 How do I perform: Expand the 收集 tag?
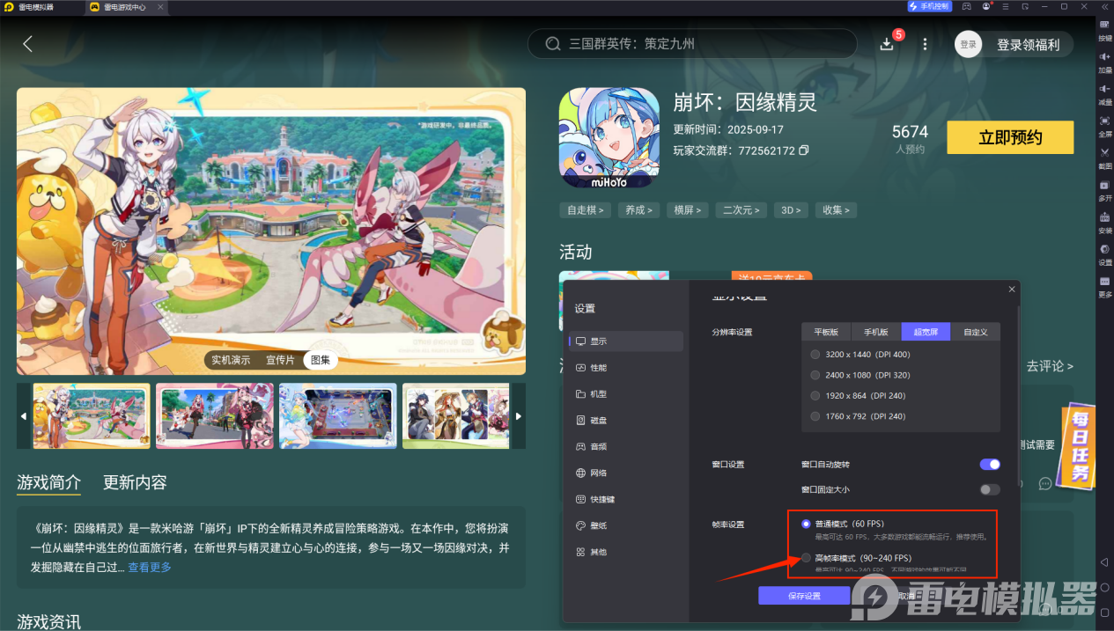coord(836,210)
